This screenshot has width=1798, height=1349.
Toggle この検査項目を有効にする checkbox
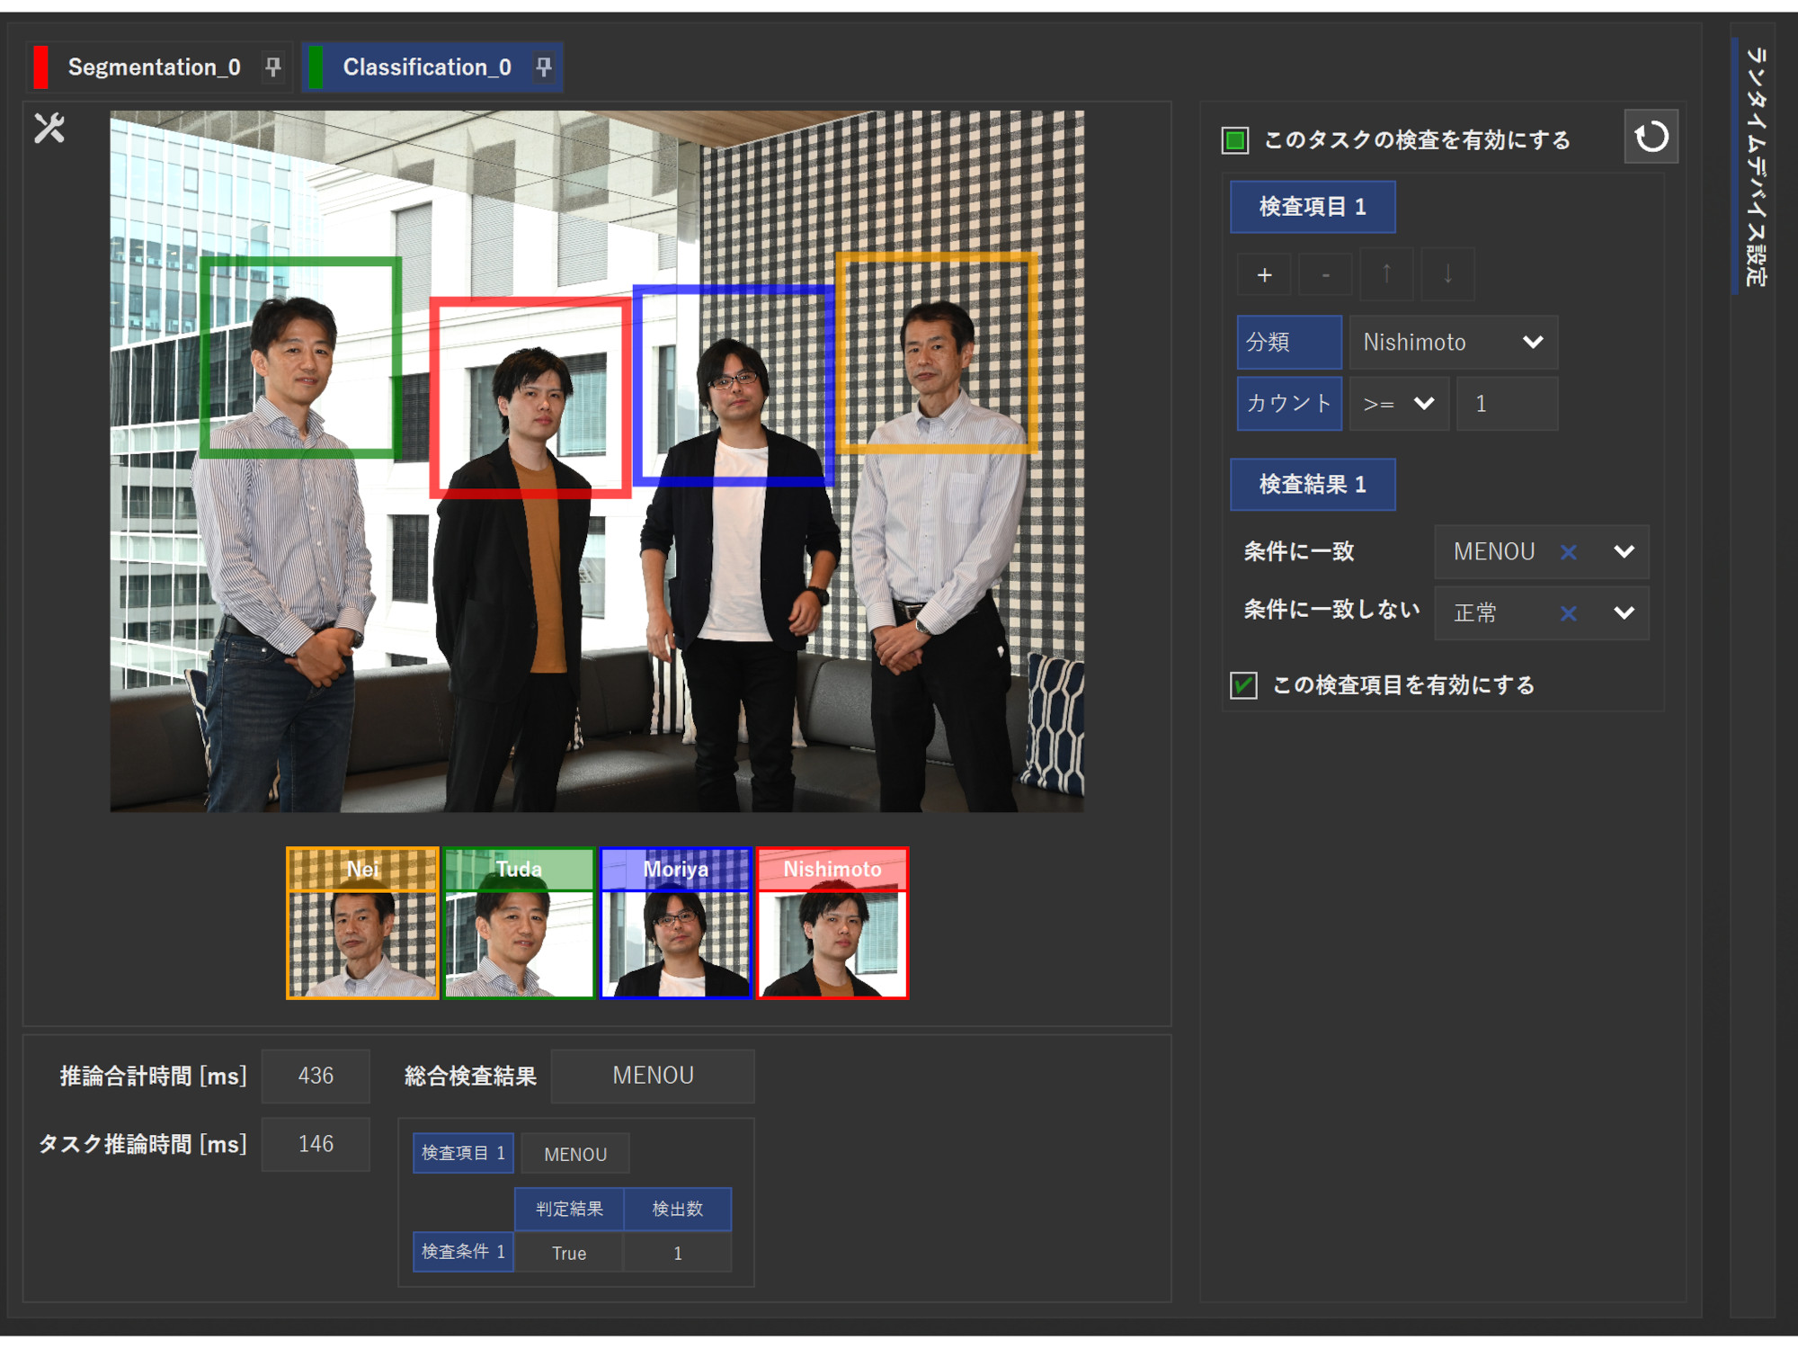(x=1243, y=685)
